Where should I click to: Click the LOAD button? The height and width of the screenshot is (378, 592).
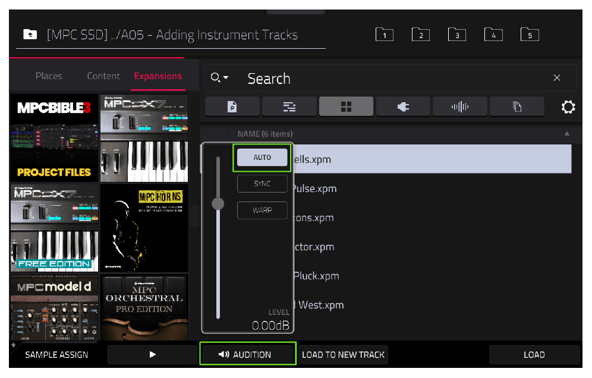coord(534,354)
